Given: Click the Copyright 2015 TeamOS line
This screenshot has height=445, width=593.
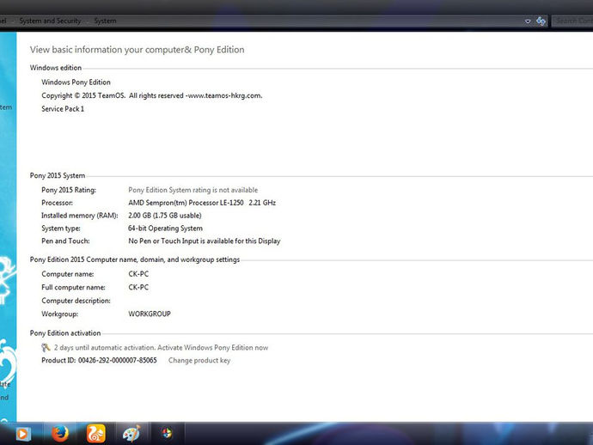Looking at the screenshot, I should click(x=151, y=95).
